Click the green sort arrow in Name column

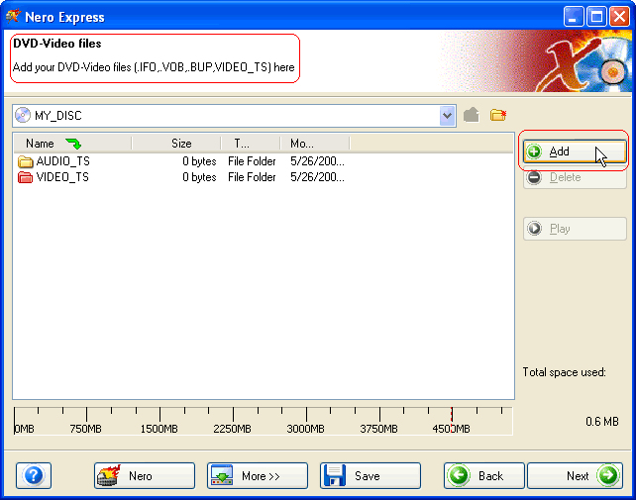[x=73, y=144]
